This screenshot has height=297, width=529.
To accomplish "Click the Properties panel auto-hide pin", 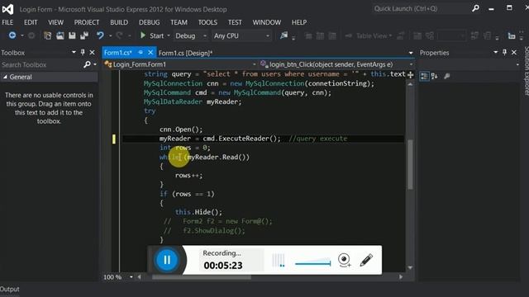I will (x=504, y=52).
